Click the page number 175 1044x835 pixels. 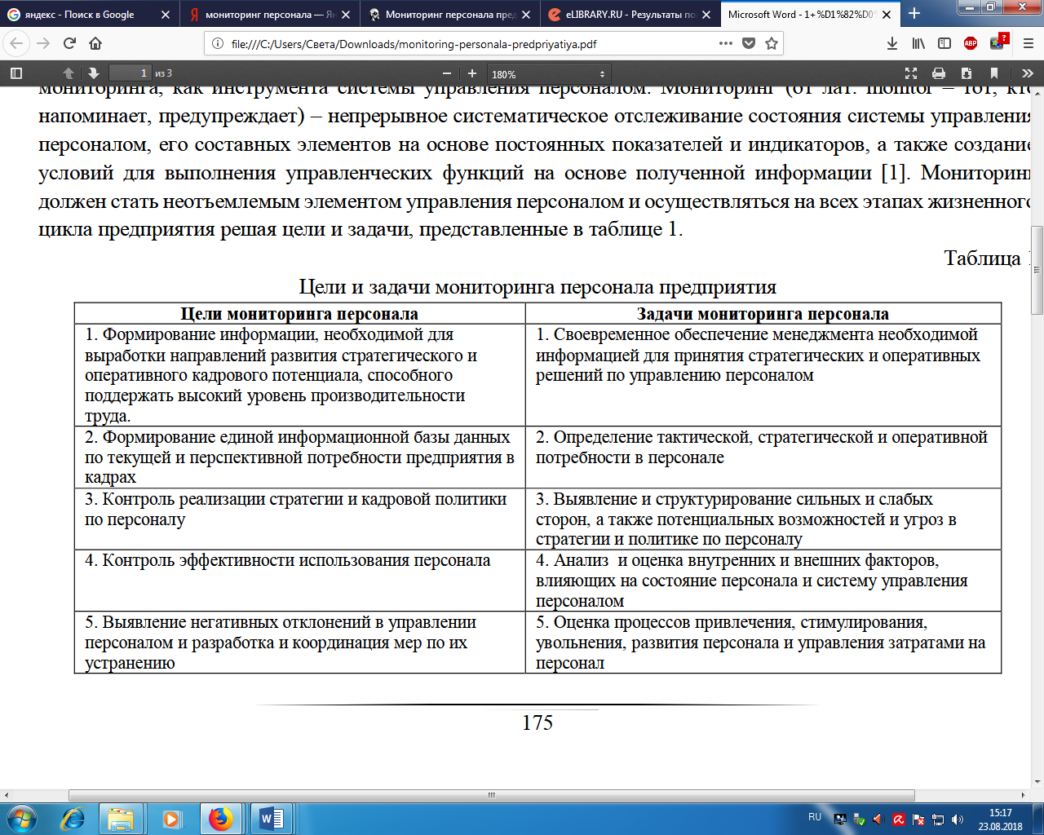click(537, 722)
